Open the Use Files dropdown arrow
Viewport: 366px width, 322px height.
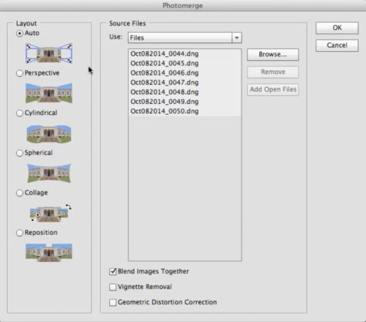[236, 38]
